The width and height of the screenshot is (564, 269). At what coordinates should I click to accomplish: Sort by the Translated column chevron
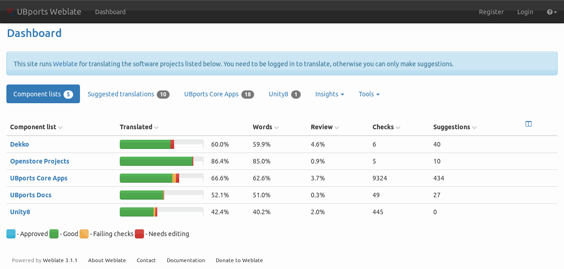pos(156,127)
